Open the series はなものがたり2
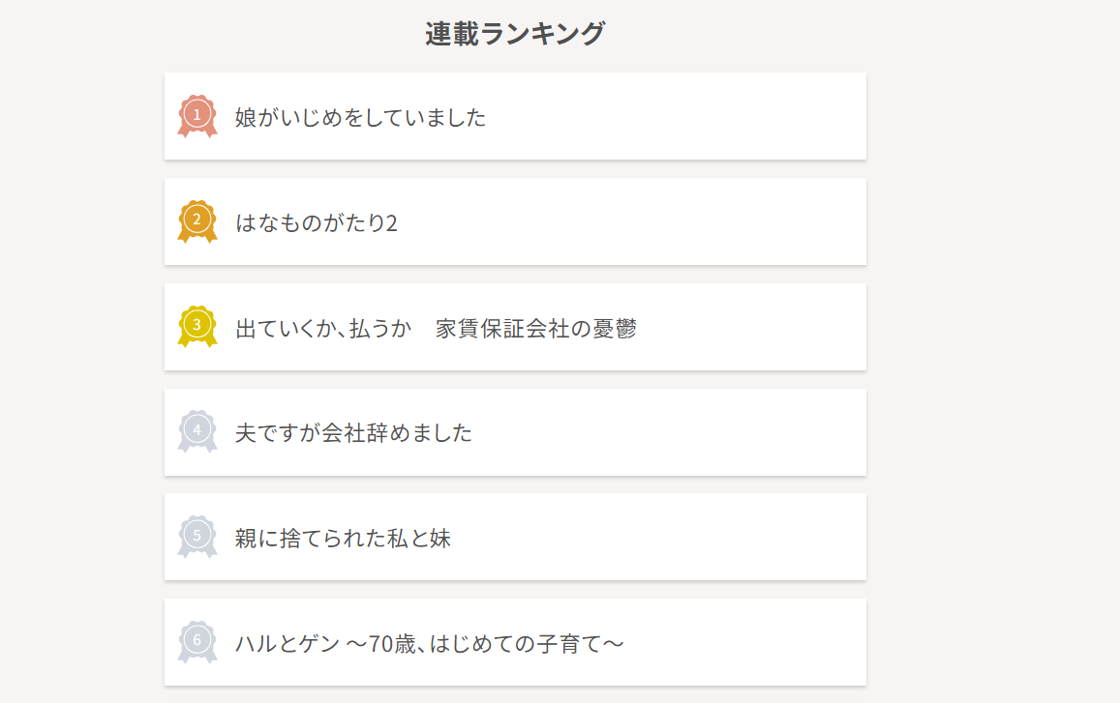The image size is (1120, 703). pyautogui.click(x=316, y=222)
